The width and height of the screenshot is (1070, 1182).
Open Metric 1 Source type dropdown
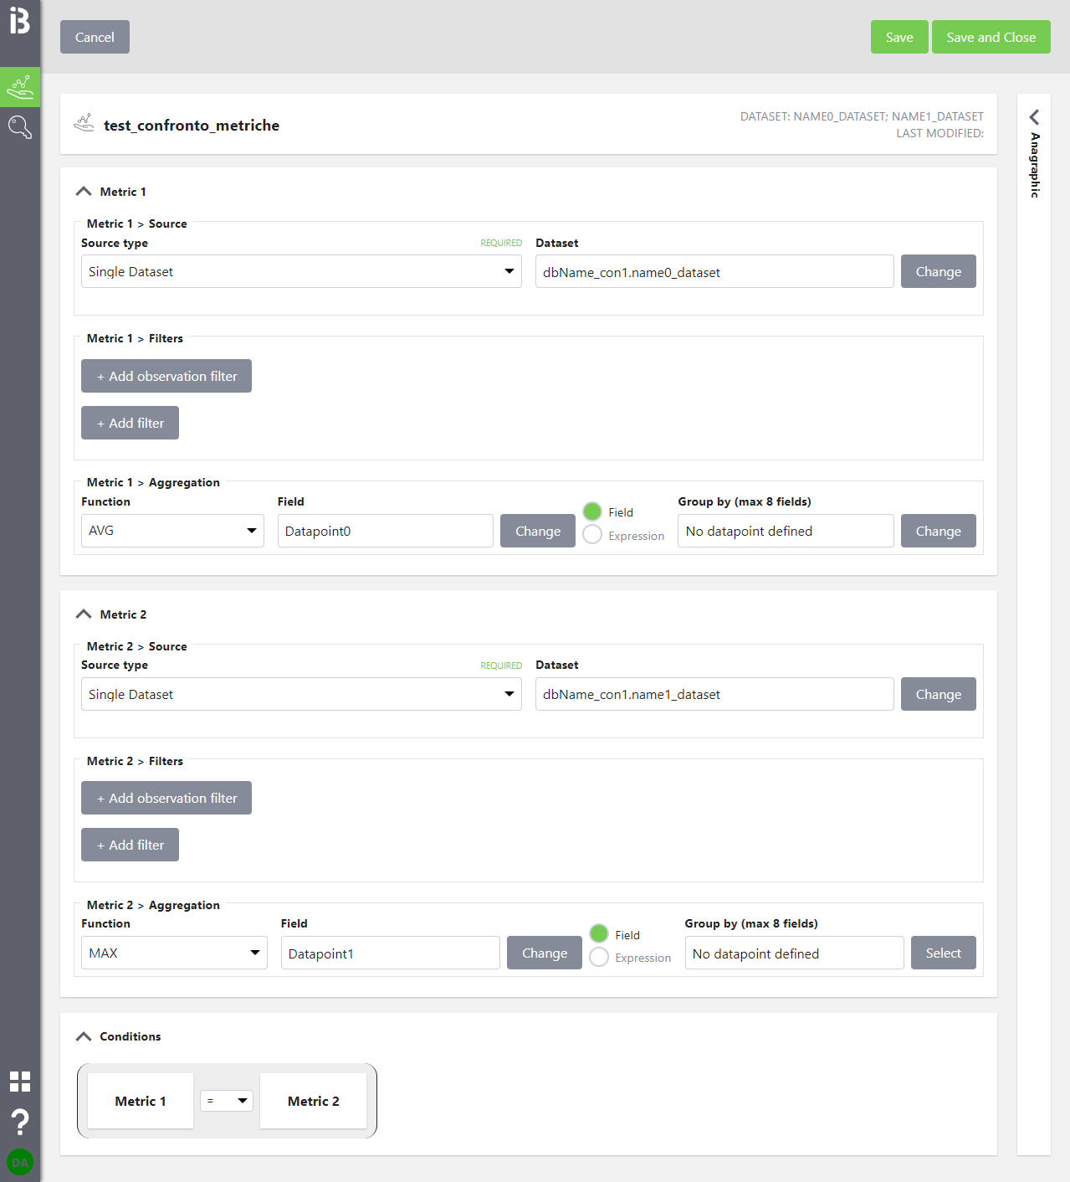pyautogui.click(x=301, y=271)
